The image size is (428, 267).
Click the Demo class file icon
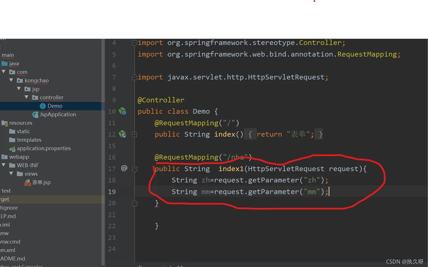(x=43, y=106)
